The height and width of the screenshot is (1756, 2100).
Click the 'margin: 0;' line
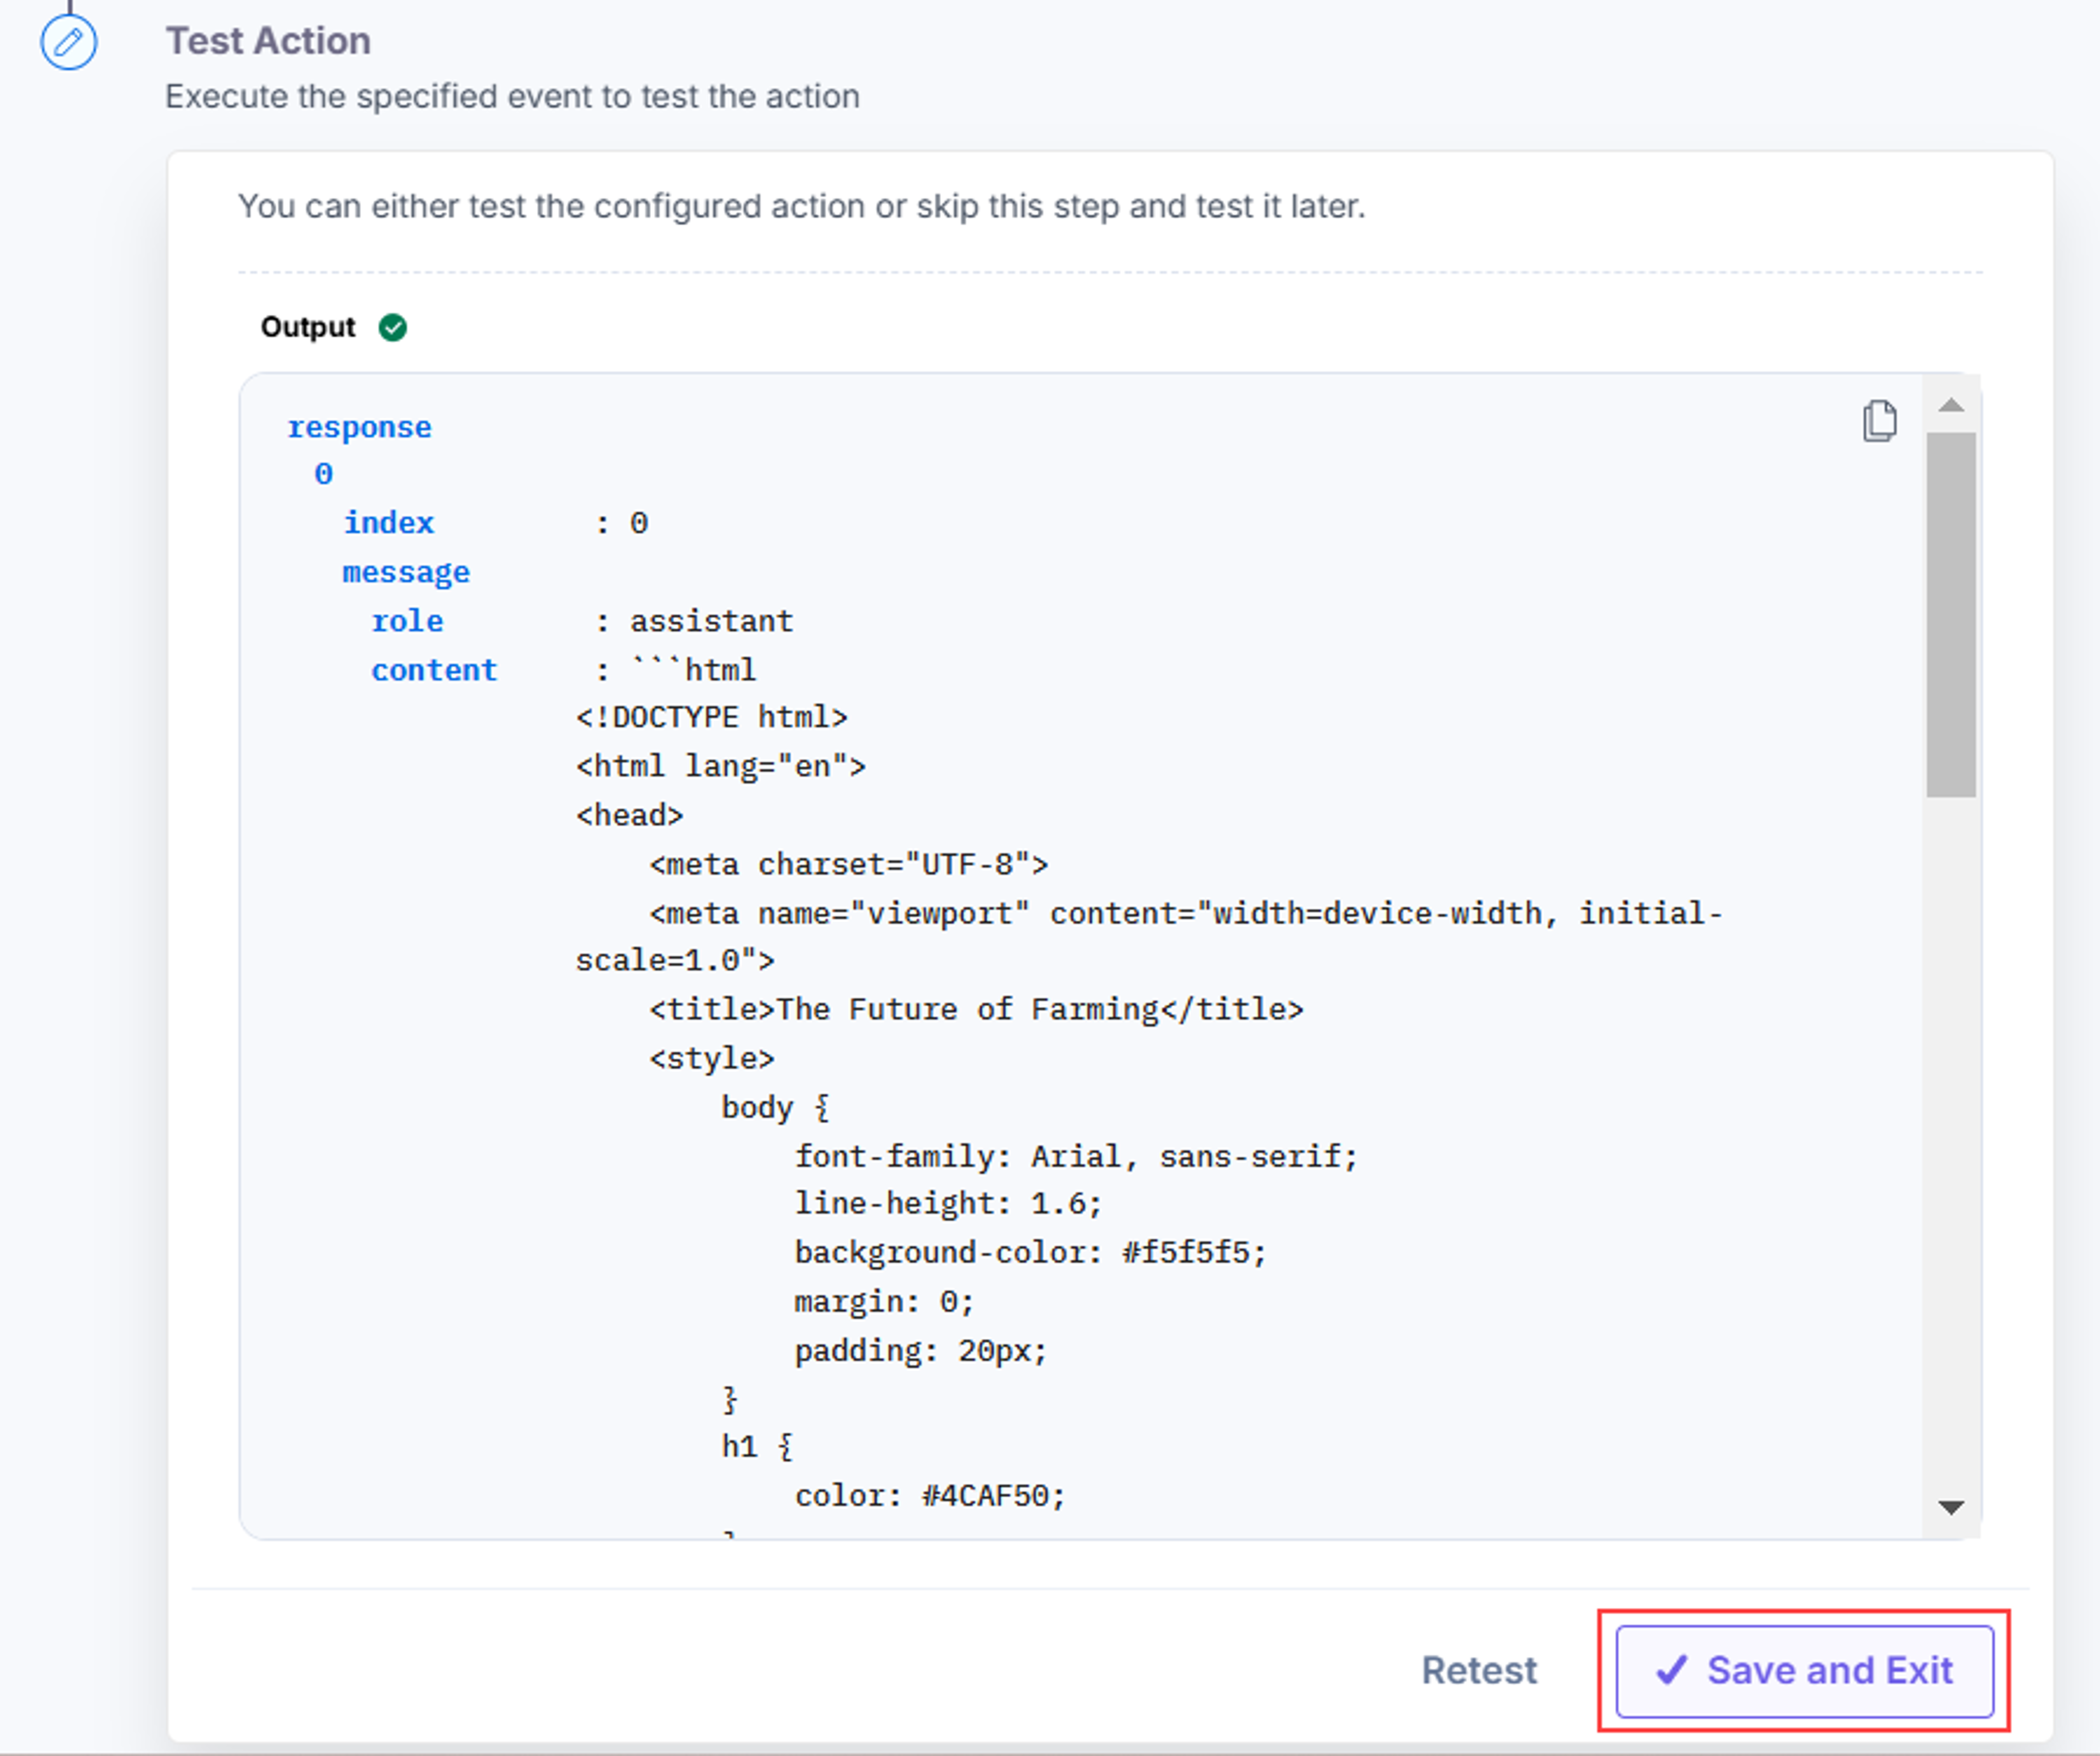[884, 1301]
